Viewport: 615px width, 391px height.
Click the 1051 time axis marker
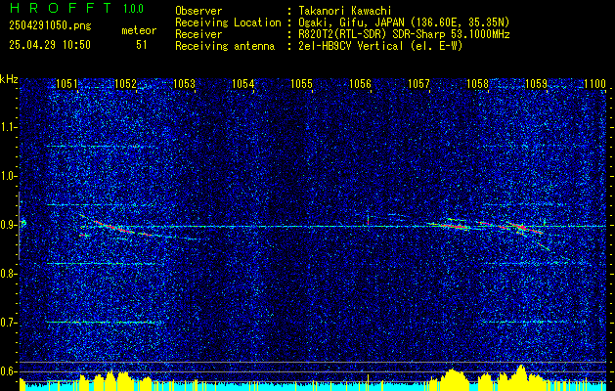point(66,84)
